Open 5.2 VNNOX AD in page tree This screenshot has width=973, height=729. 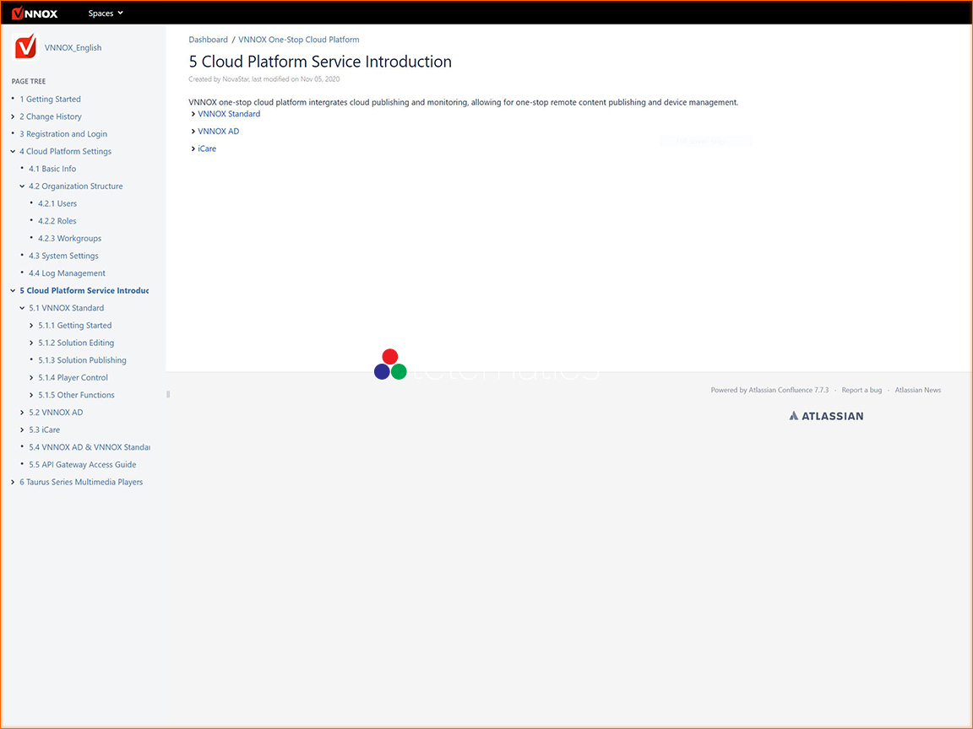click(x=56, y=413)
